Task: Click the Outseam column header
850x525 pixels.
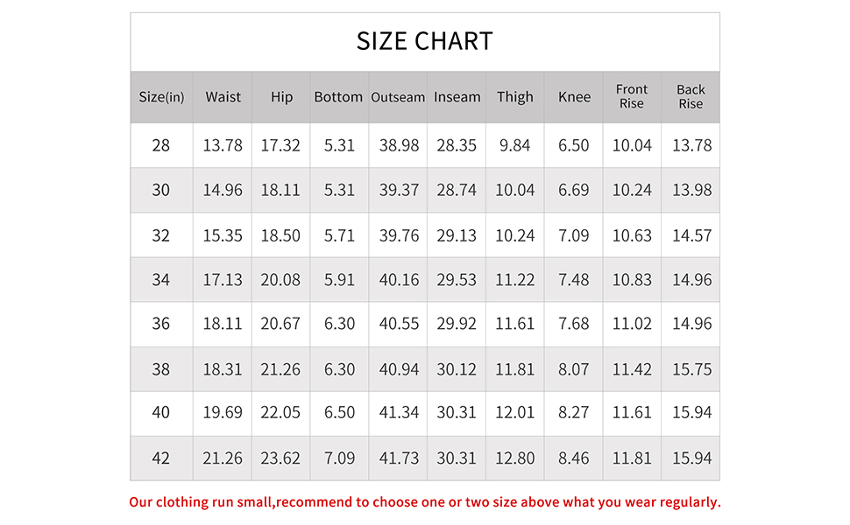Action: point(398,97)
